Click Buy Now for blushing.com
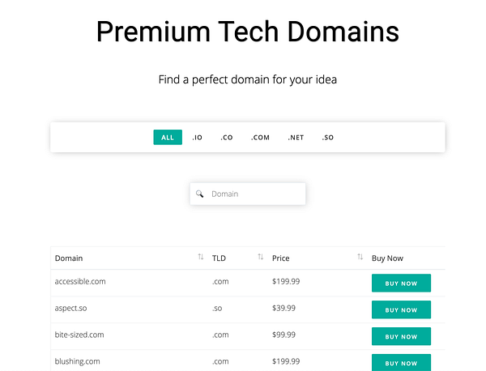The image size is (486, 371). click(401, 362)
